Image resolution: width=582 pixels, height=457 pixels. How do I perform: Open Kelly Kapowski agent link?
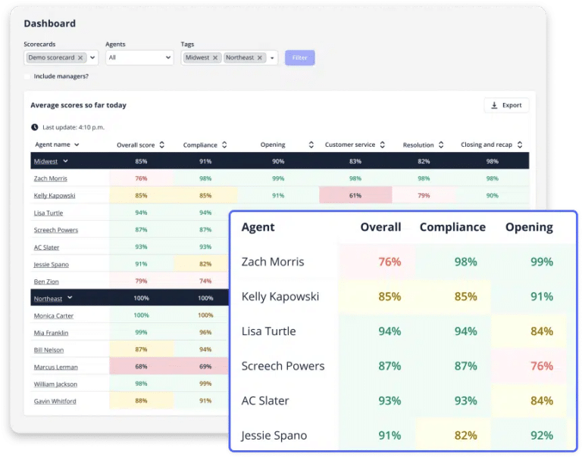(55, 196)
